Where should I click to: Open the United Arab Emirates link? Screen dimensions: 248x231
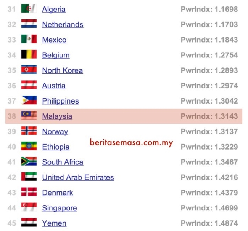[78, 177]
